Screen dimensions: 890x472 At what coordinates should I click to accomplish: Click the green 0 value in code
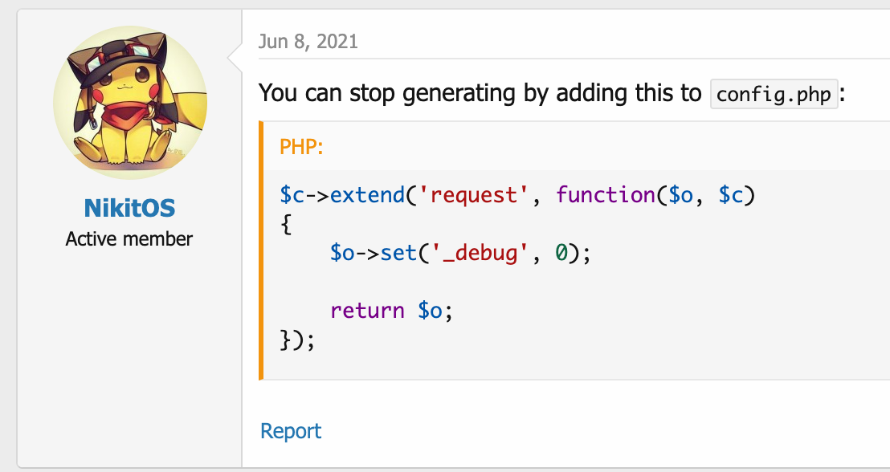(562, 253)
